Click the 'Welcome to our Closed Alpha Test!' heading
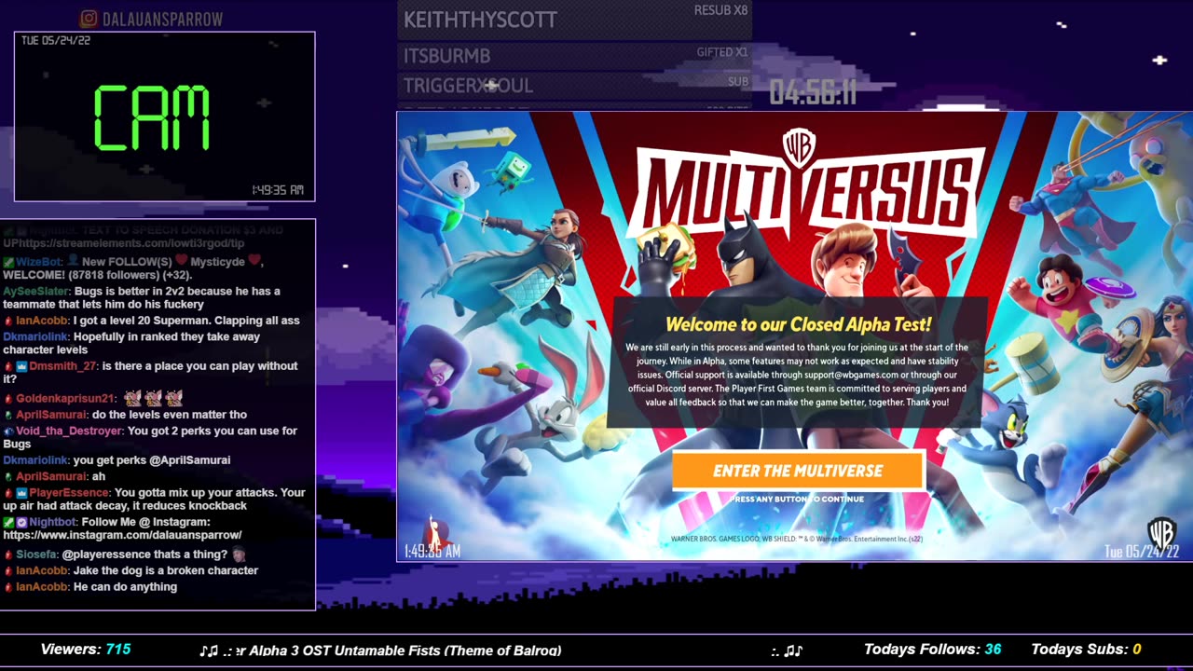 pyautogui.click(x=798, y=324)
